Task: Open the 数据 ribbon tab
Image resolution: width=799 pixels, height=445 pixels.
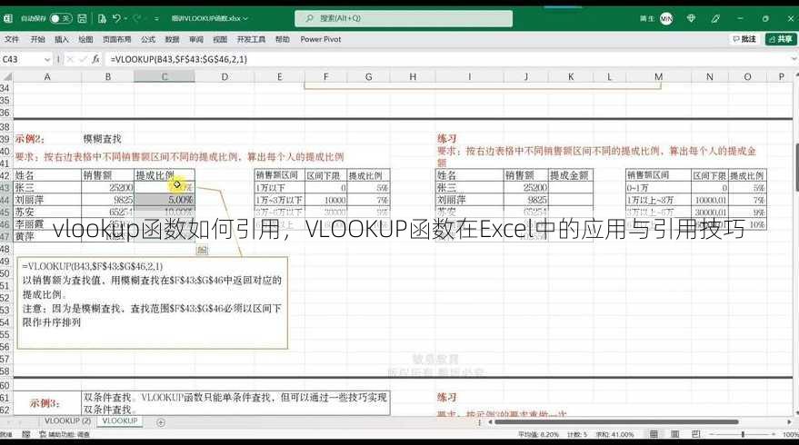Action: tap(172, 39)
